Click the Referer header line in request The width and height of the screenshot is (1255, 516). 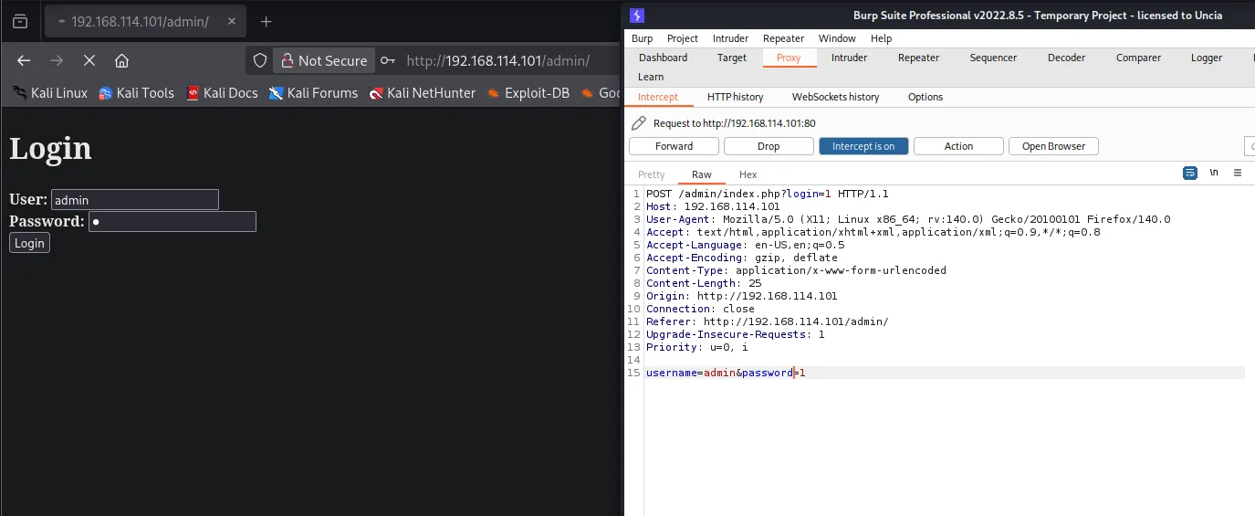[x=768, y=321]
